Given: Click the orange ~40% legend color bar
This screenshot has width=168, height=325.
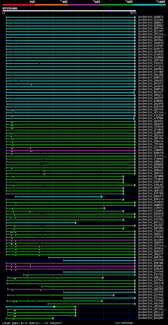Looking at the screenshot, I should (51, 5).
